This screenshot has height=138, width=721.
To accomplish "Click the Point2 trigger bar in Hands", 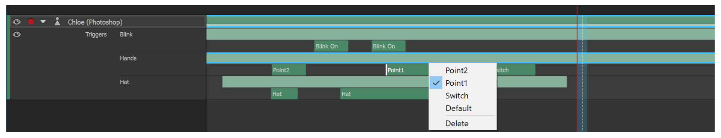I will [x=288, y=70].
